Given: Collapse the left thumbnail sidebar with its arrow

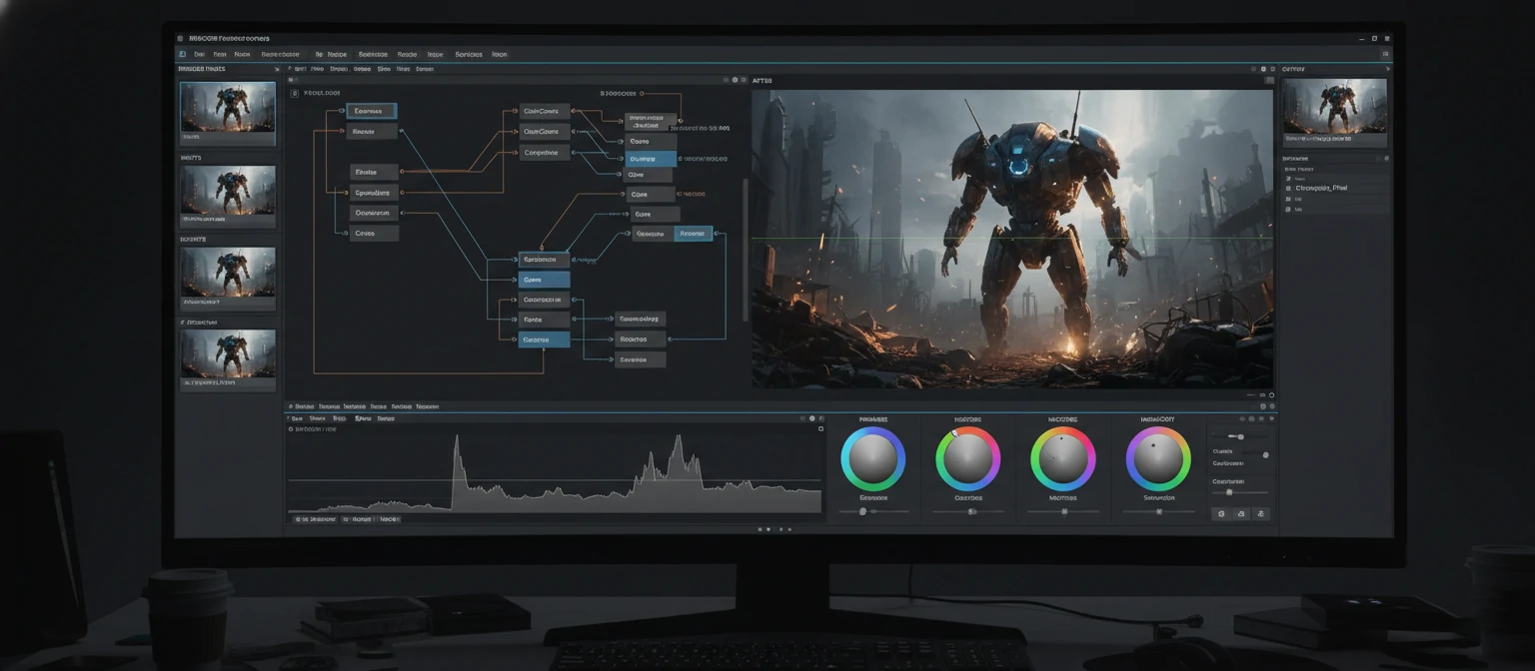Looking at the screenshot, I should point(277,69).
